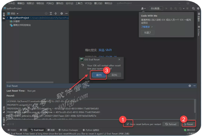Click the 添加配置... button

pos(156,8)
